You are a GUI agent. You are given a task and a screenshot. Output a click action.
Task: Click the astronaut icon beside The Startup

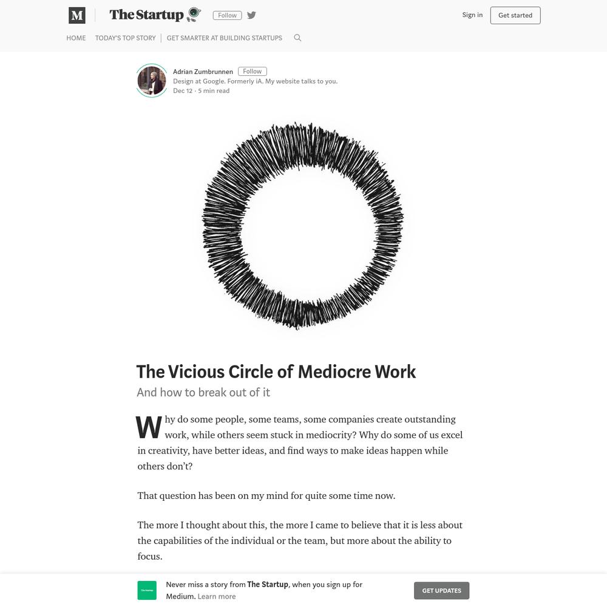click(194, 15)
